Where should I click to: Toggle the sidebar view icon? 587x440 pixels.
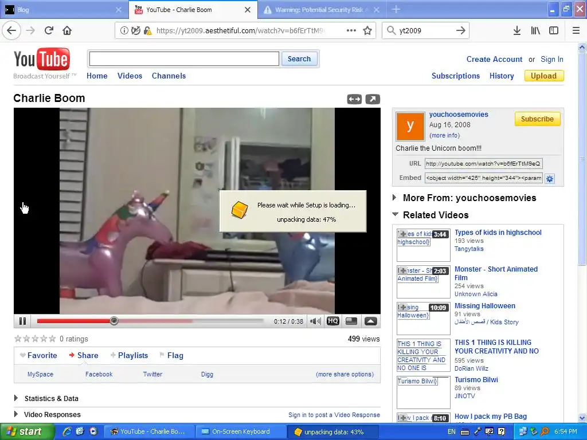[x=554, y=31]
